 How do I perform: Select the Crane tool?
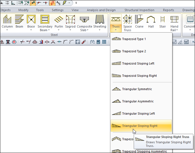[x=139, y=20]
